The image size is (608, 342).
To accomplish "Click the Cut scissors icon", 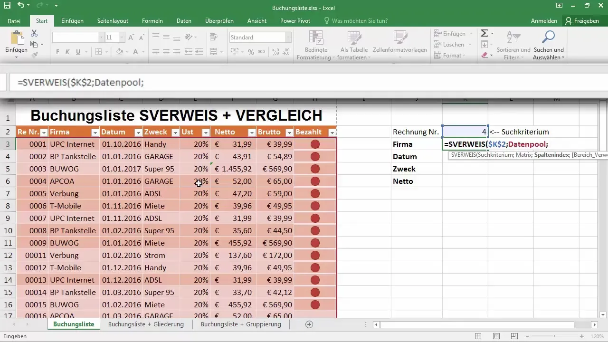I will [34, 33].
